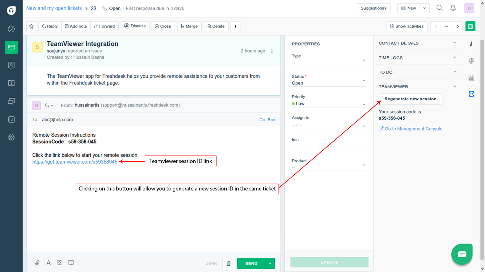This screenshot has width=485, height=272.
Task: Expand the Contact Details section
Action: [x=417, y=43]
